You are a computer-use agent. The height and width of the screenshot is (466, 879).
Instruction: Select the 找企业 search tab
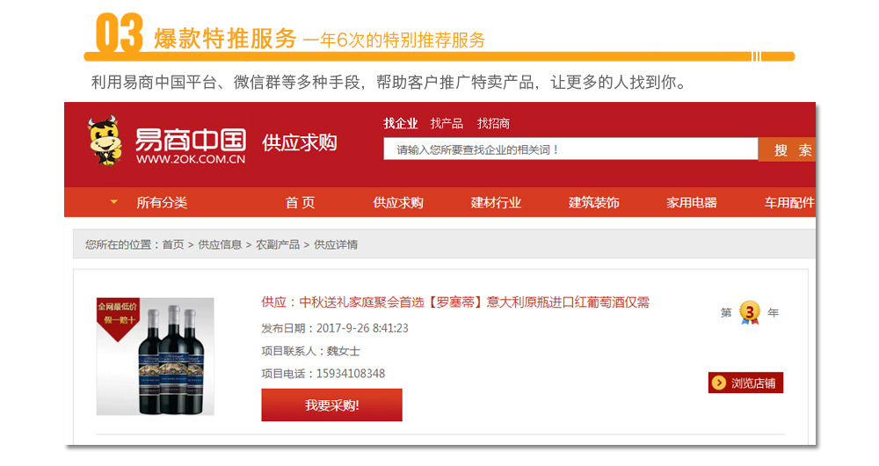coord(401,123)
